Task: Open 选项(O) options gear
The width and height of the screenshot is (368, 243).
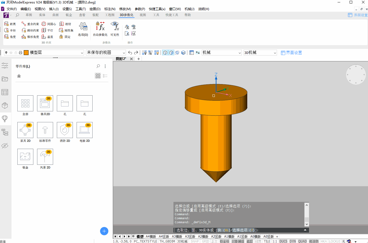Action: tap(83, 29)
